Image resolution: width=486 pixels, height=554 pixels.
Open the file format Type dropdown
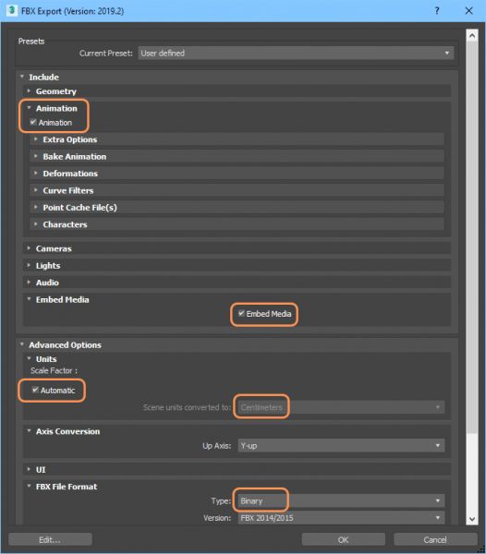click(x=341, y=500)
